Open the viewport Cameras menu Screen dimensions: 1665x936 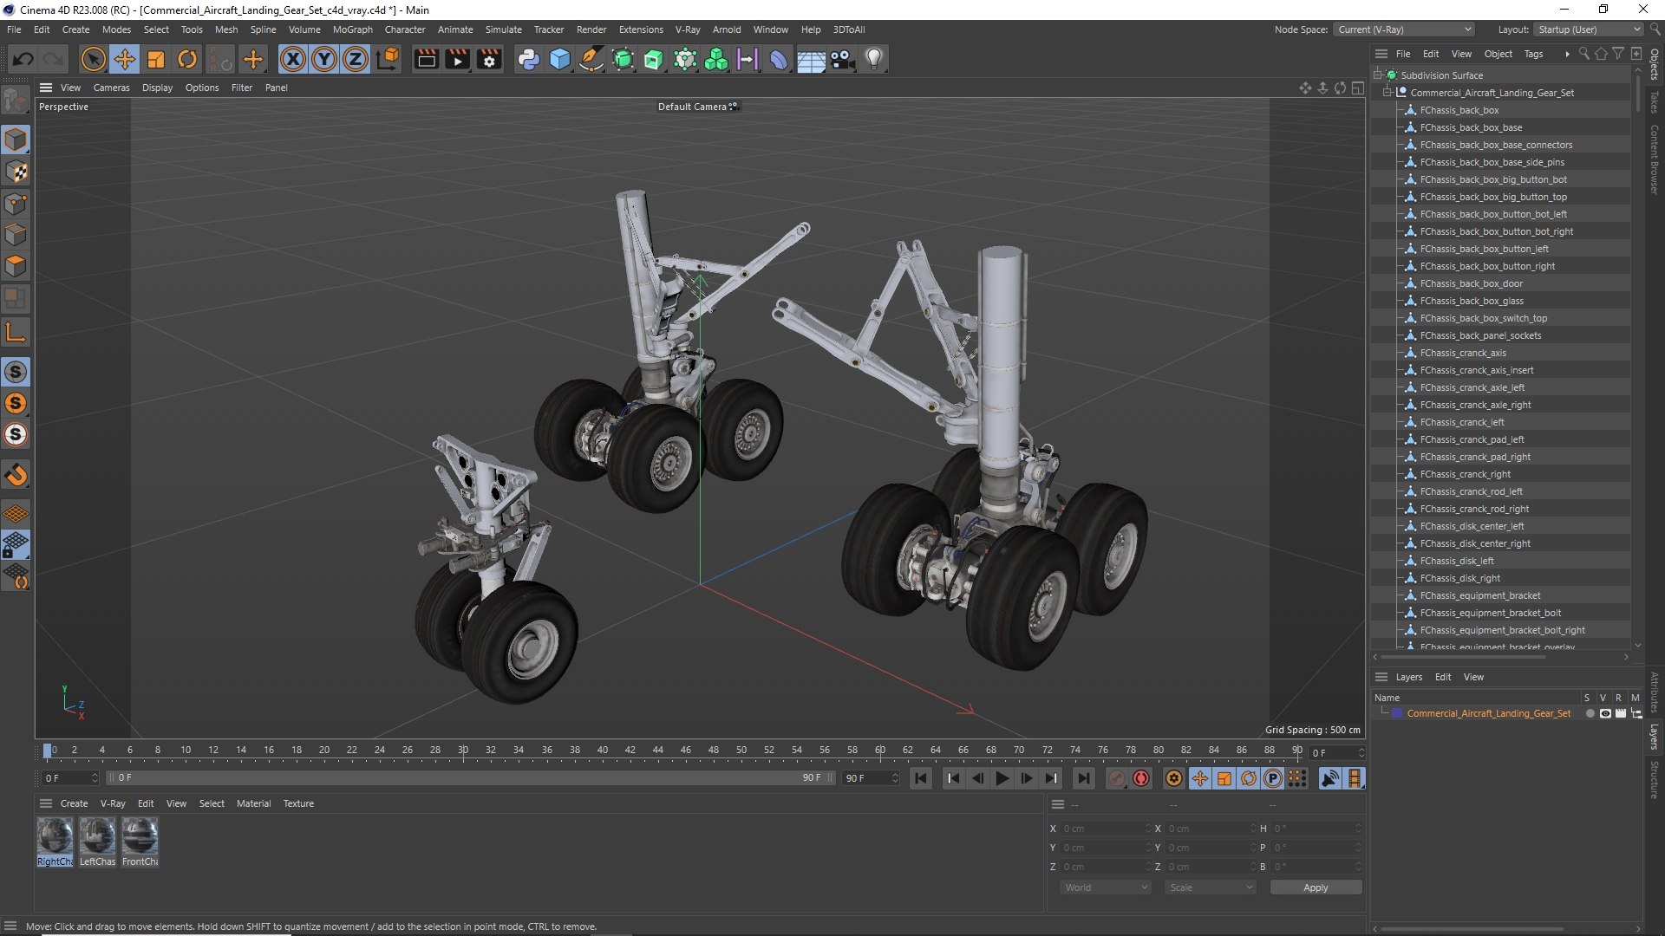point(111,88)
